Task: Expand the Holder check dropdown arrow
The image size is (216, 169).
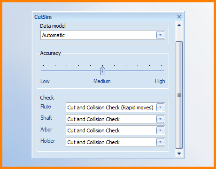Action: pyautogui.click(x=160, y=142)
